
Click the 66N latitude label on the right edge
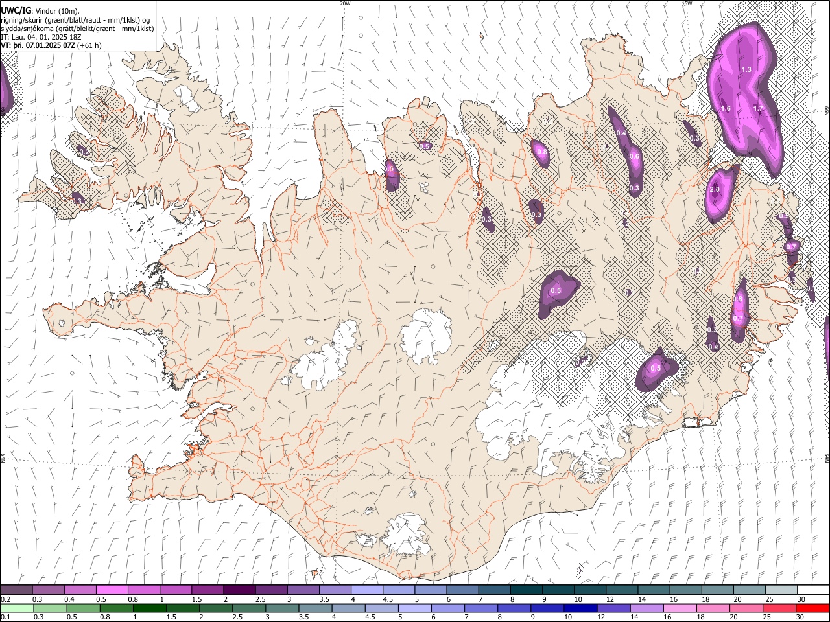click(x=827, y=111)
